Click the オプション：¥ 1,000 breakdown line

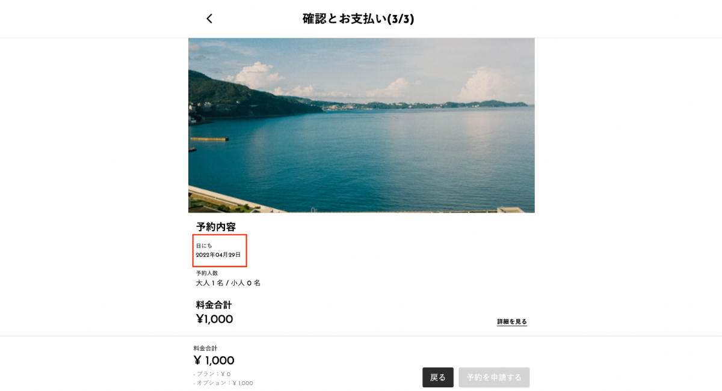tap(224, 383)
